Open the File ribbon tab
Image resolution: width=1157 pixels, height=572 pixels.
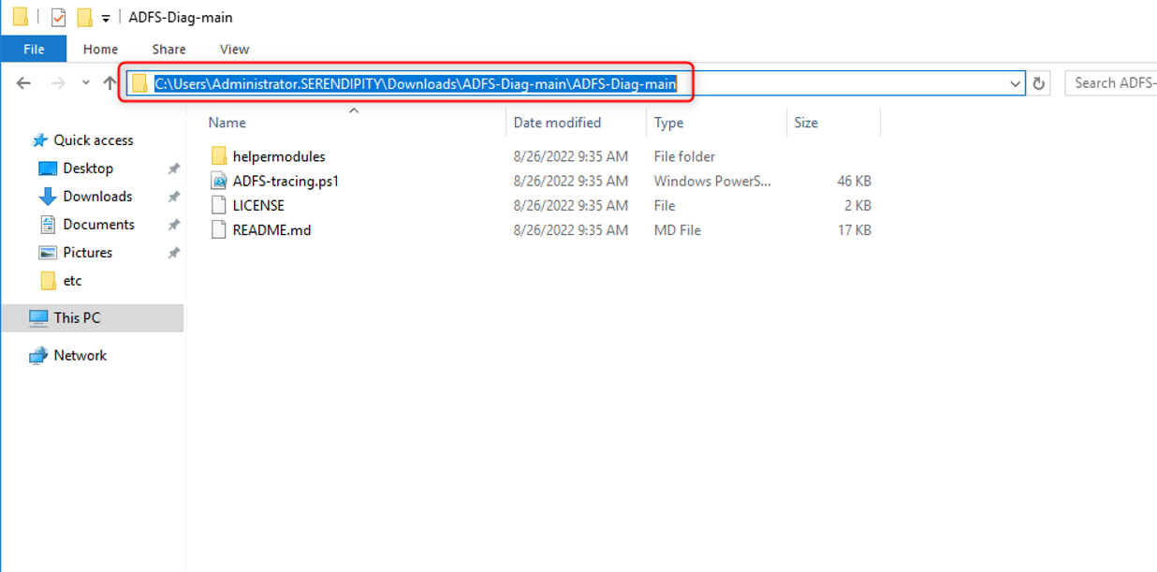(34, 49)
